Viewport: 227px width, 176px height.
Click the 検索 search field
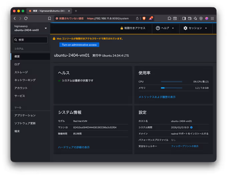pyautogui.click(x=30, y=40)
